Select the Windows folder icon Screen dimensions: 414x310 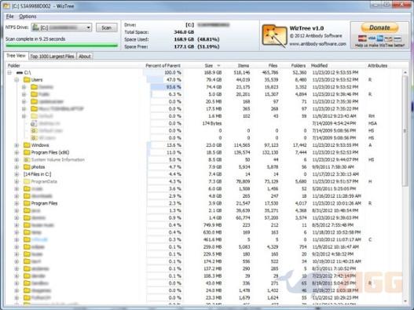point(27,145)
